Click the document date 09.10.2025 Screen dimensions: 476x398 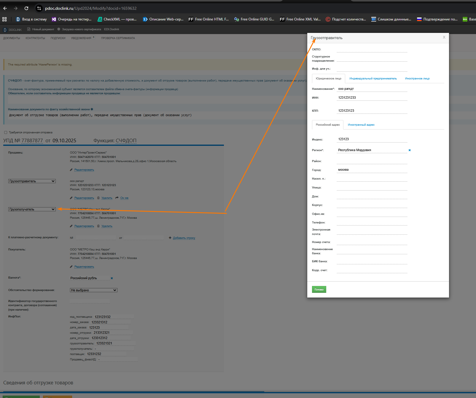pos(64,140)
